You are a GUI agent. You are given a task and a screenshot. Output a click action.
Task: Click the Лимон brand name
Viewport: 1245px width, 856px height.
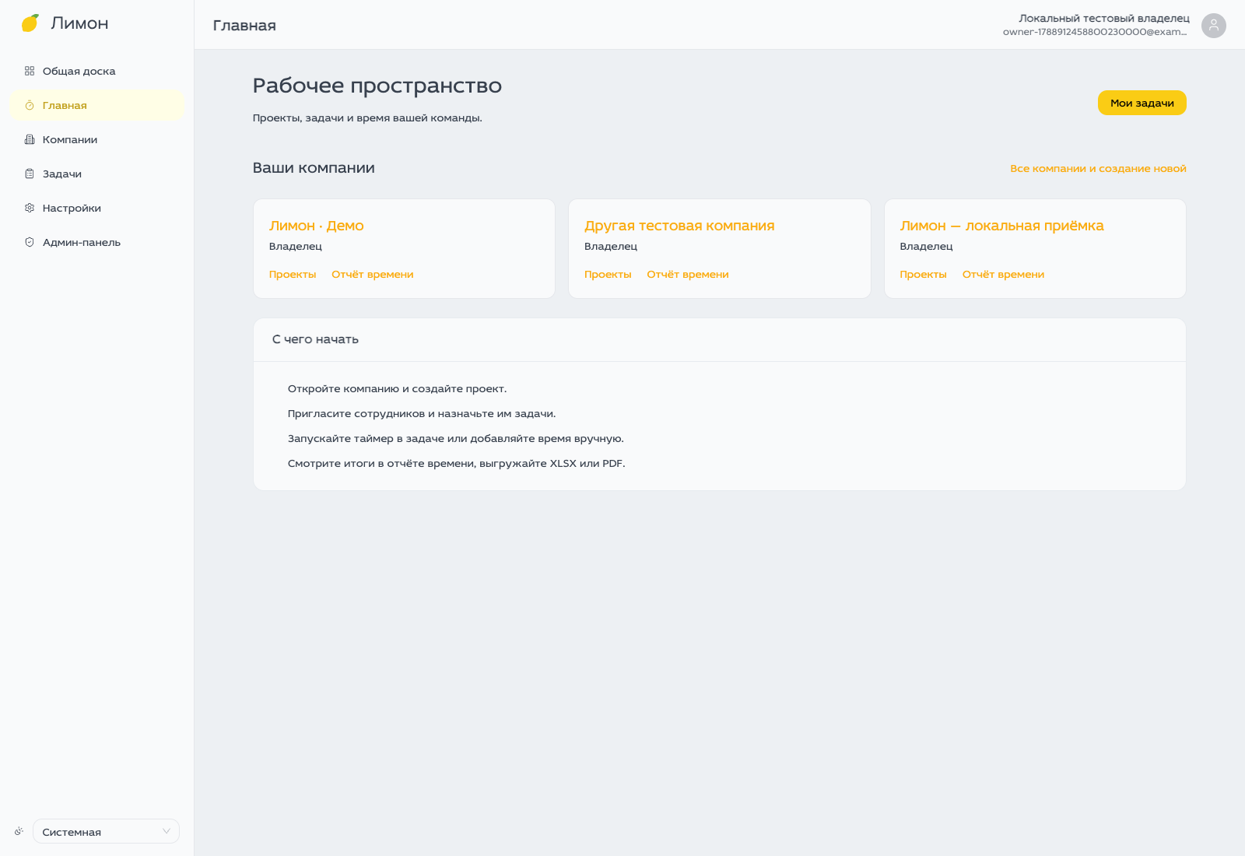tap(79, 23)
